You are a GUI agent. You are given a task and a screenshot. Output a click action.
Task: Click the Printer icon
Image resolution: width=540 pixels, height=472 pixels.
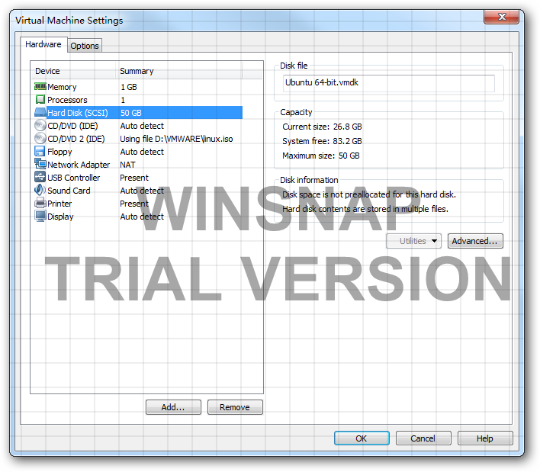coord(40,203)
